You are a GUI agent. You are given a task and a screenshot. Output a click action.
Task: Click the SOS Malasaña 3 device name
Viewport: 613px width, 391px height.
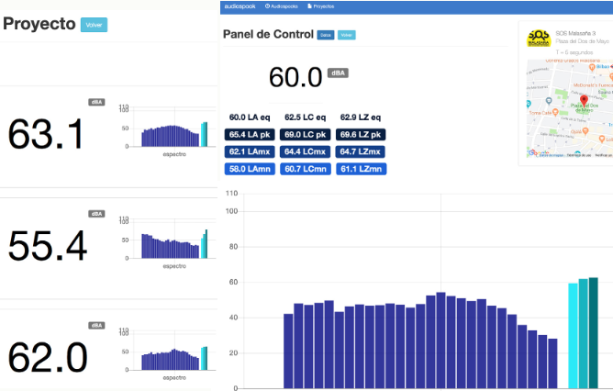tap(575, 33)
